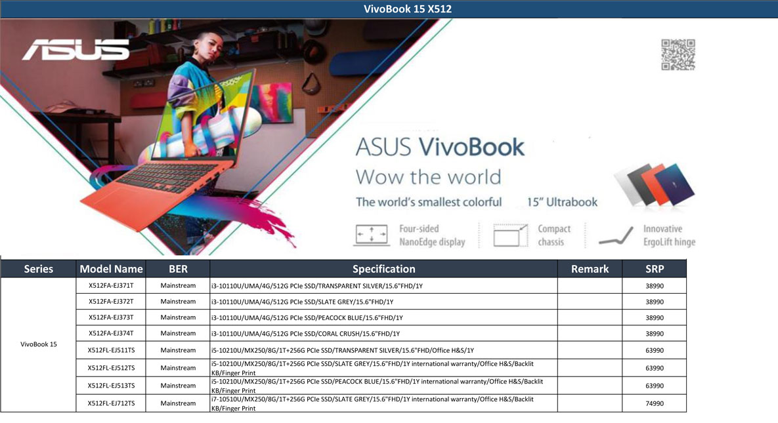Click the Specification column header
778x423 pixels.
pyautogui.click(x=383, y=269)
